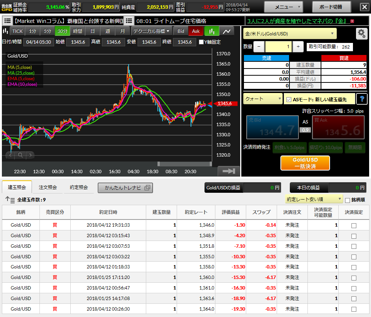This screenshot has width=371, height=317.
Task: Check 決済指定 box for 1,364.0 row
Action: (354, 309)
